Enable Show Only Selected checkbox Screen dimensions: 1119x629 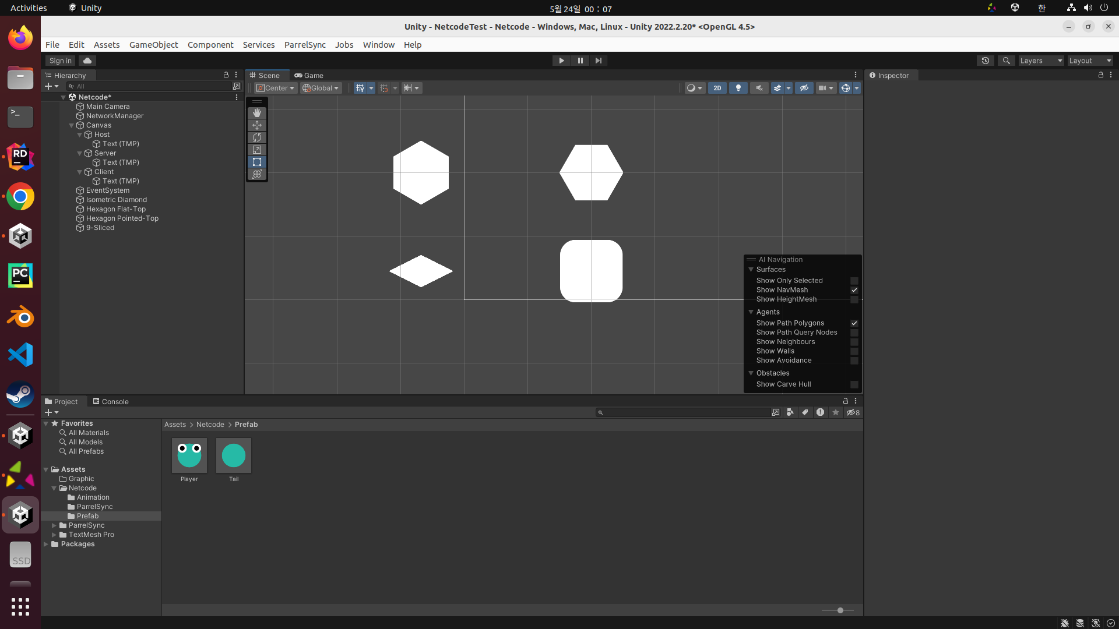[854, 281]
